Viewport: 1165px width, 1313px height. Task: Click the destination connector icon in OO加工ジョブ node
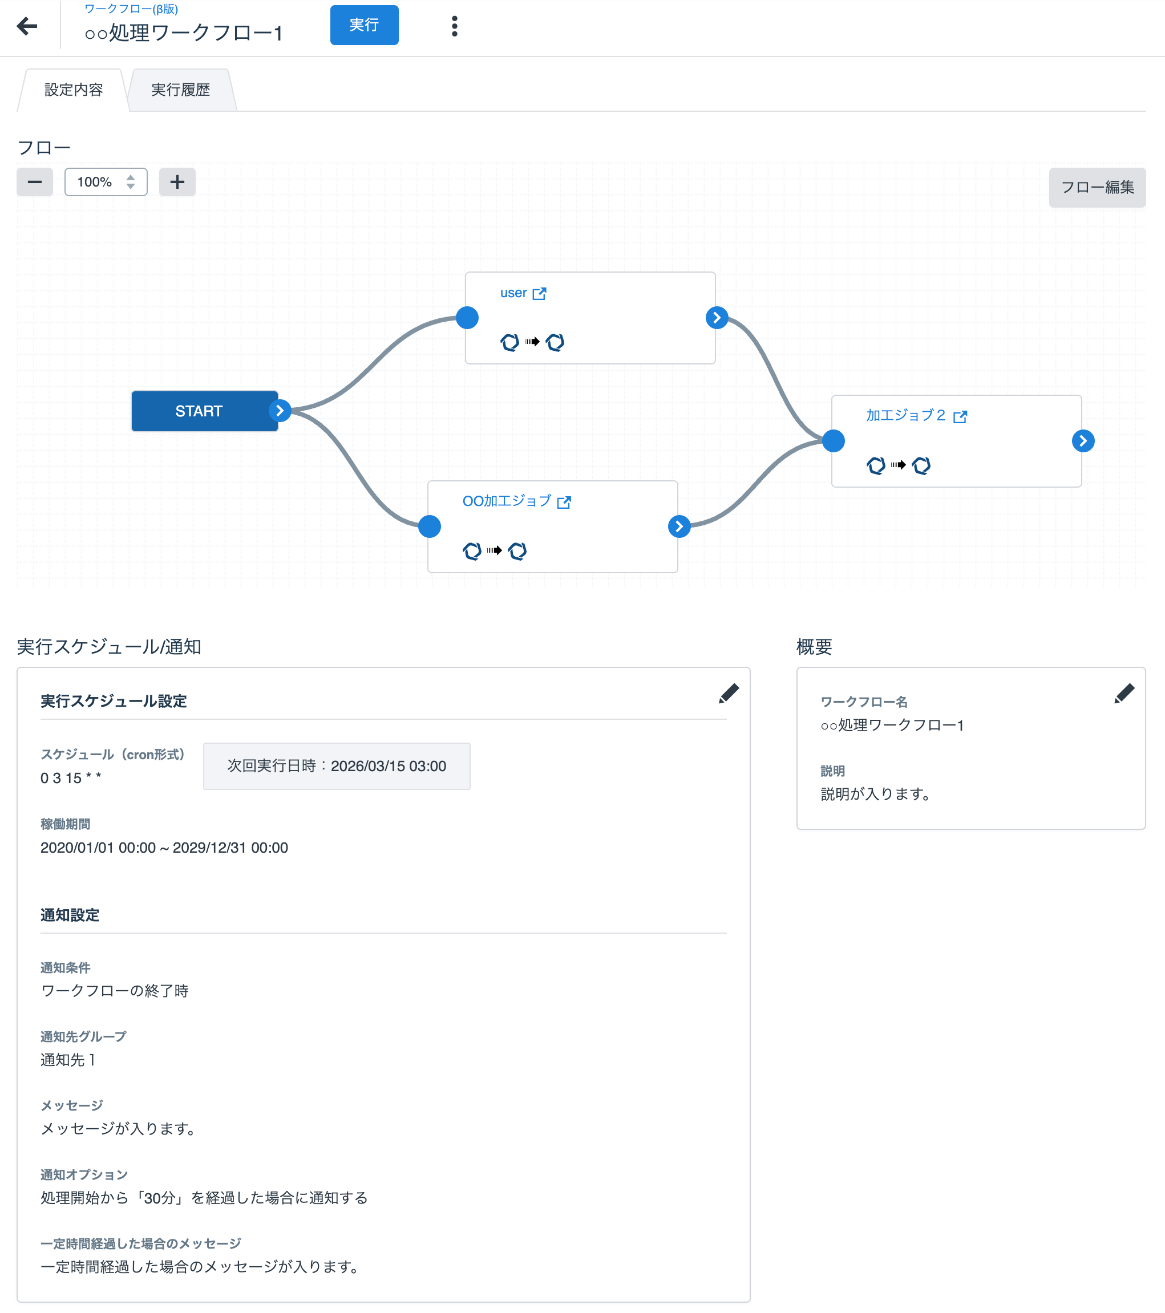point(517,551)
